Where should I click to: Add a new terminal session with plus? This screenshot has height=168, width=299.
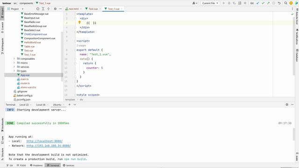[70, 105]
